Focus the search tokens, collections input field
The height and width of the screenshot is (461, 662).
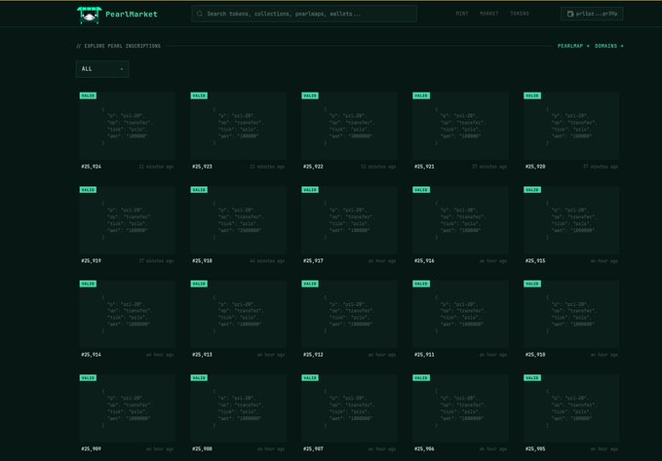[304, 14]
